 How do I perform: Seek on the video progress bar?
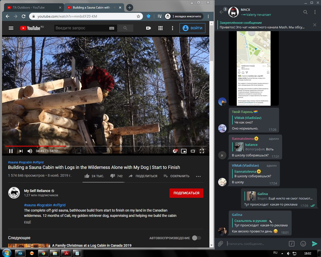click(106, 146)
